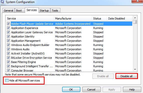Screen dimensions: 143x93
Task: Uncheck ActiveX Installer (AxInstSV) checkbox
Action: [x=8, y=53]
